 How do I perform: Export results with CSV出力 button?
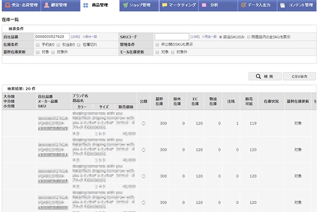pos(299,77)
